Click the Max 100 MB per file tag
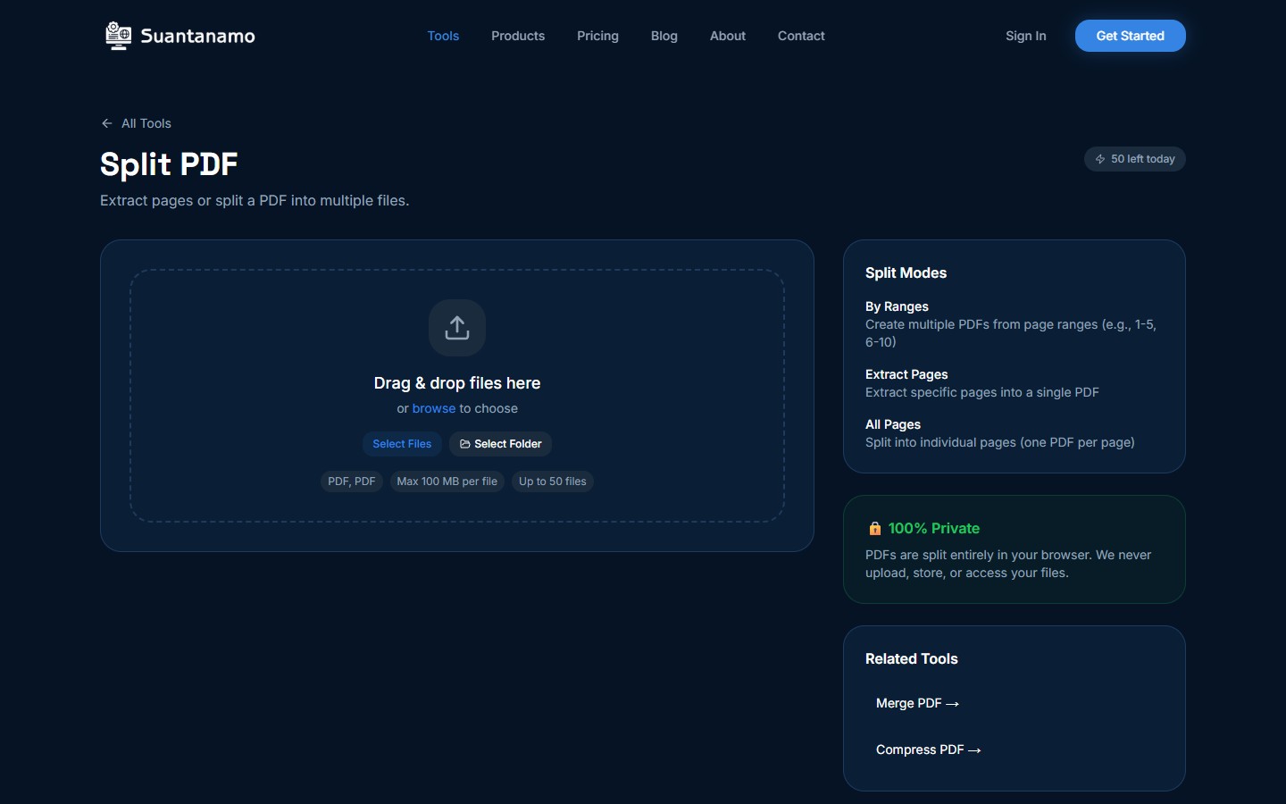The image size is (1286, 804). tap(447, 482)
